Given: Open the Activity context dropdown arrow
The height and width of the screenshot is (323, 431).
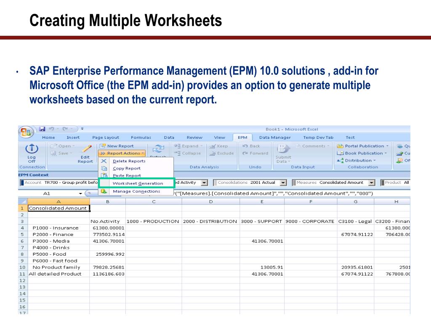Looking at the screenshot, I should [x=204, y=183].
